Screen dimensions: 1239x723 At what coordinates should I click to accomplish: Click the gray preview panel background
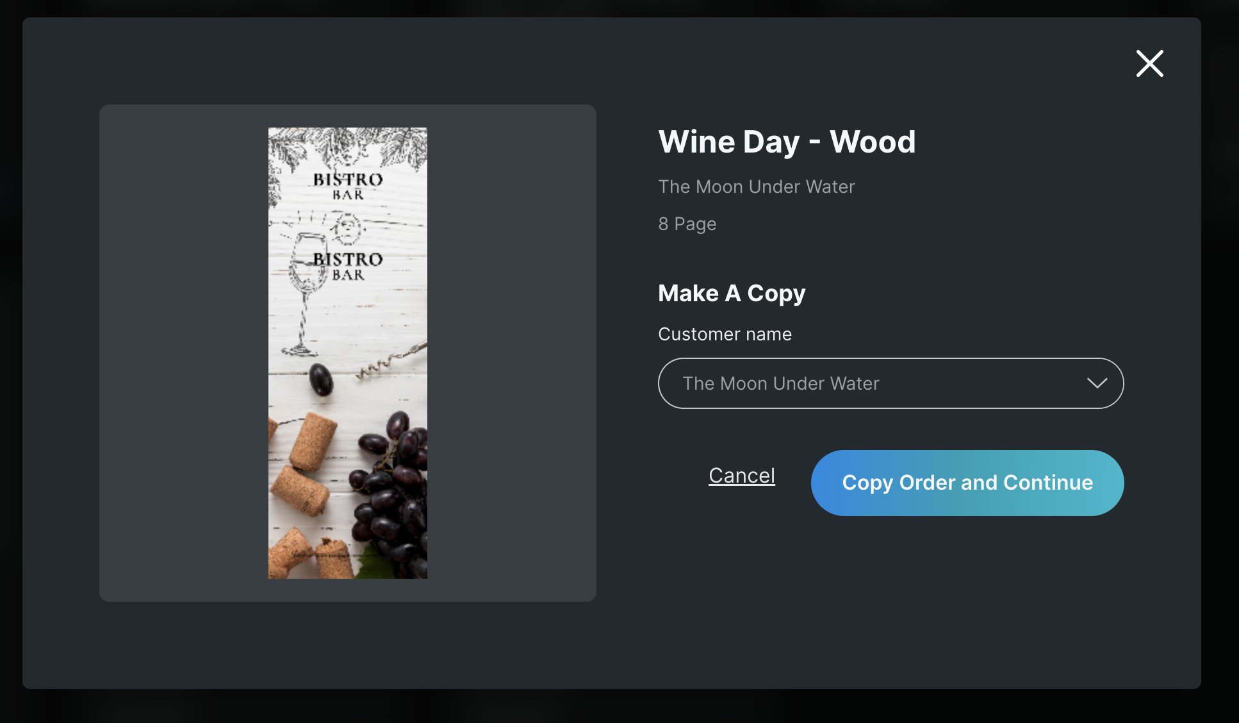click(x=179, y=353)
